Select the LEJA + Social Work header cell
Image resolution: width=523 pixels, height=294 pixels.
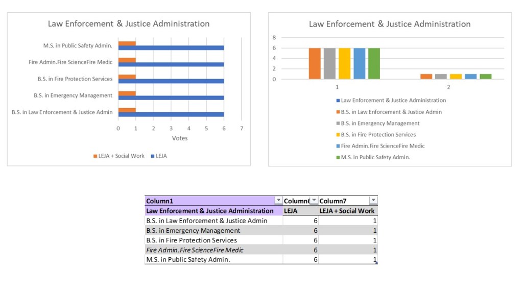347,211
